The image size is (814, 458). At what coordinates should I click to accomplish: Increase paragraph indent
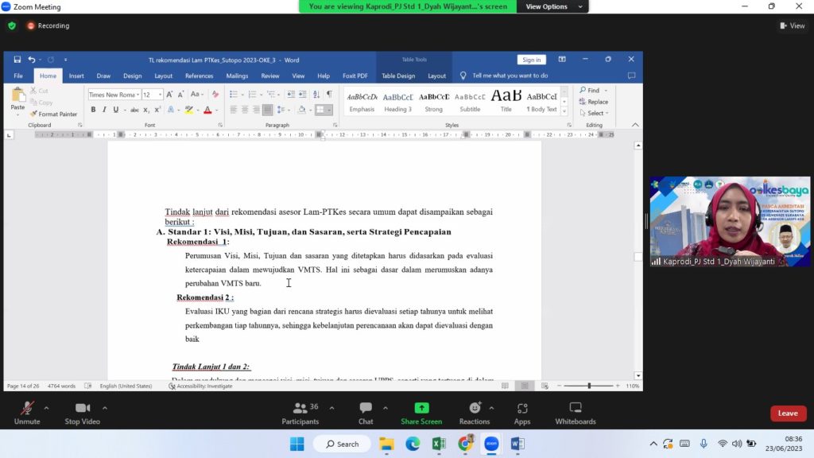tap(302, 94)
